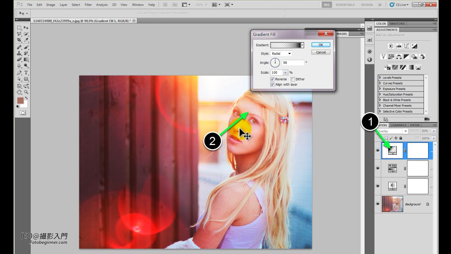
Task: Select the History Brush tool
Action: [x=26, y=53]
